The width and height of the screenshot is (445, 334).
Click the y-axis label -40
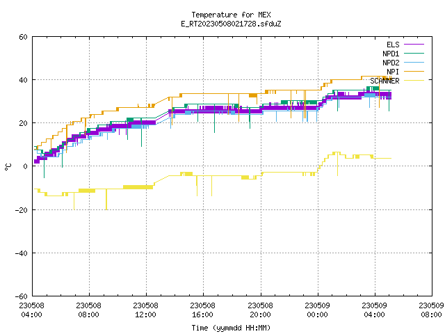coord(22,253)
